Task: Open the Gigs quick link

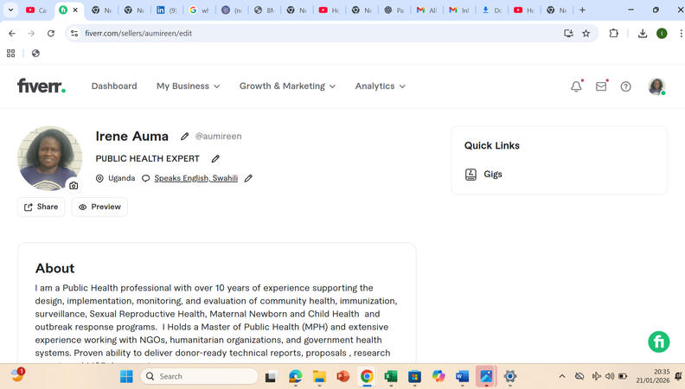Action: tap(492, 175)
